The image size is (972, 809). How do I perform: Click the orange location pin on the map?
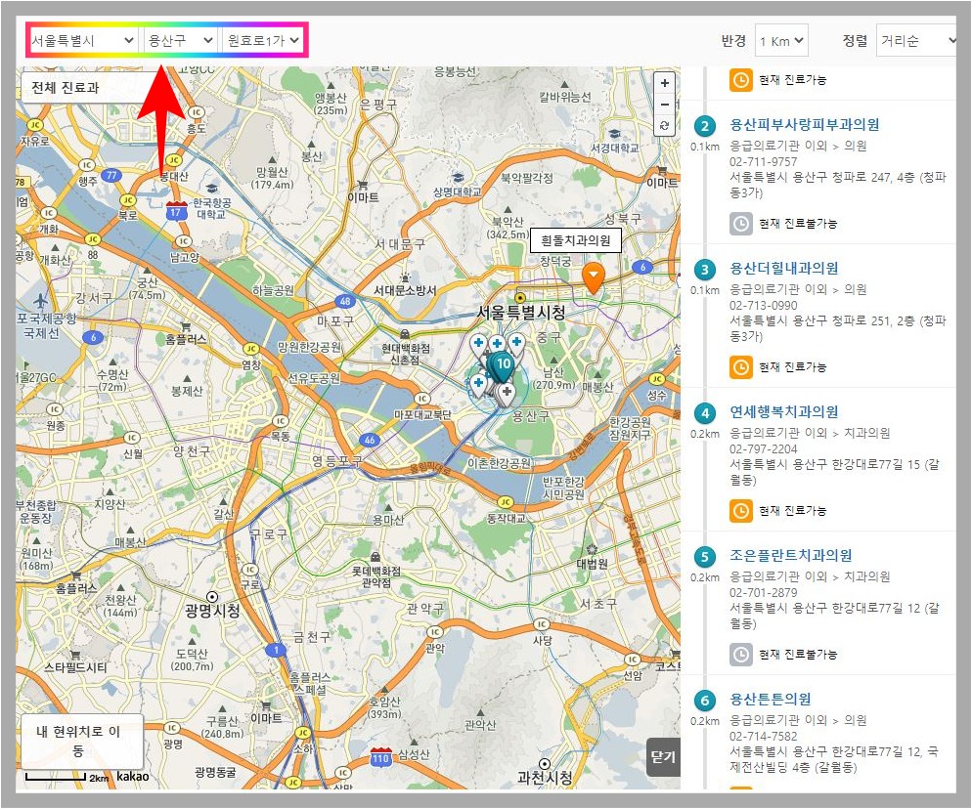pos(594,277)
